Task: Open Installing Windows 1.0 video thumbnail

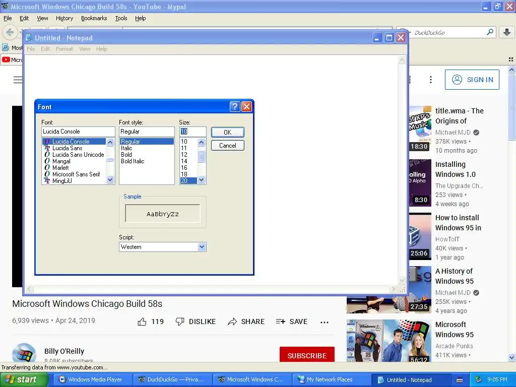Action: click(420, 182)
